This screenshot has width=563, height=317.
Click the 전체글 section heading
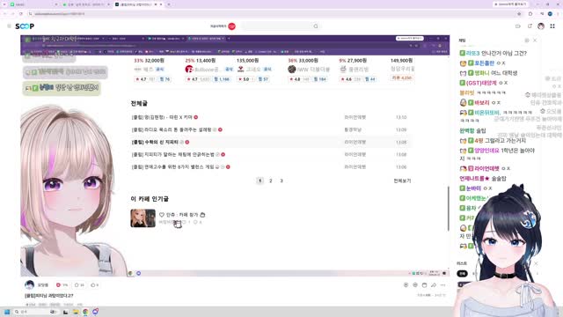[x=139, y=104]
